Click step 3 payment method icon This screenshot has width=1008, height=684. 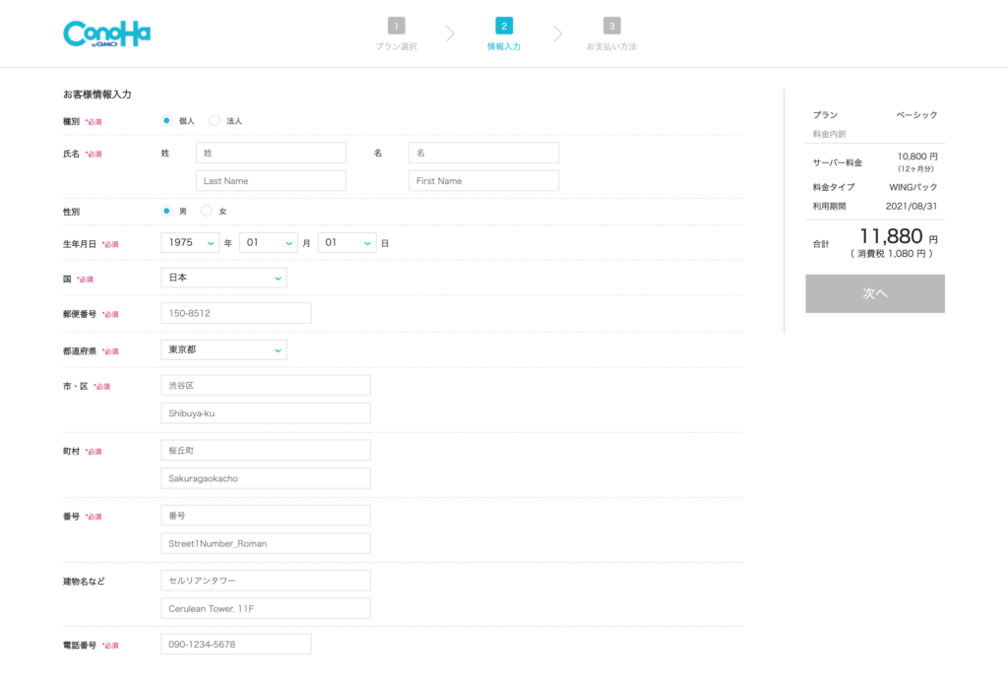(x=612, y=26)
